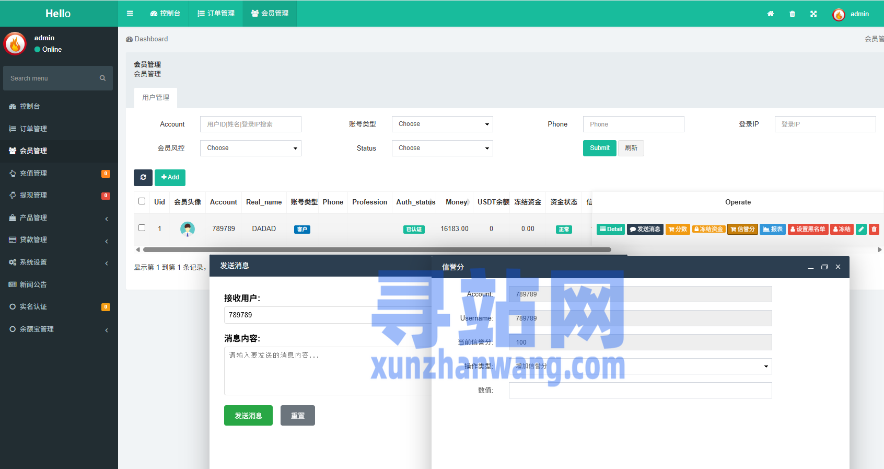
Task: Open the 账号类型 Choose dropdown
Action: pyautogui.click(x=443, y=124)
